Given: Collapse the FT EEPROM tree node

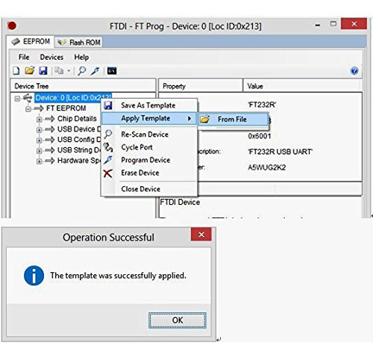Looking at the screenshot, I should 28,109.
